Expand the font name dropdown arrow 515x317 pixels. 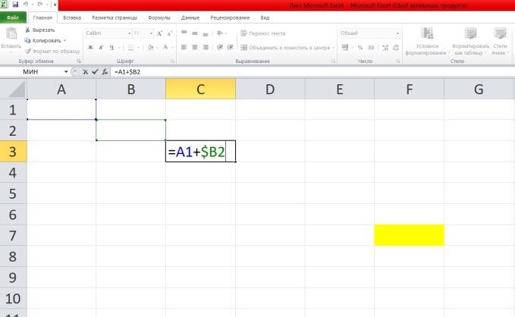coord(129,33)
